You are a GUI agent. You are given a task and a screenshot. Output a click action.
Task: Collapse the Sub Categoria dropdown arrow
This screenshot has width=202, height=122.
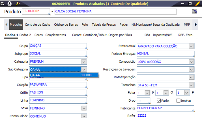pyautogui.click(x=84, y=69)
